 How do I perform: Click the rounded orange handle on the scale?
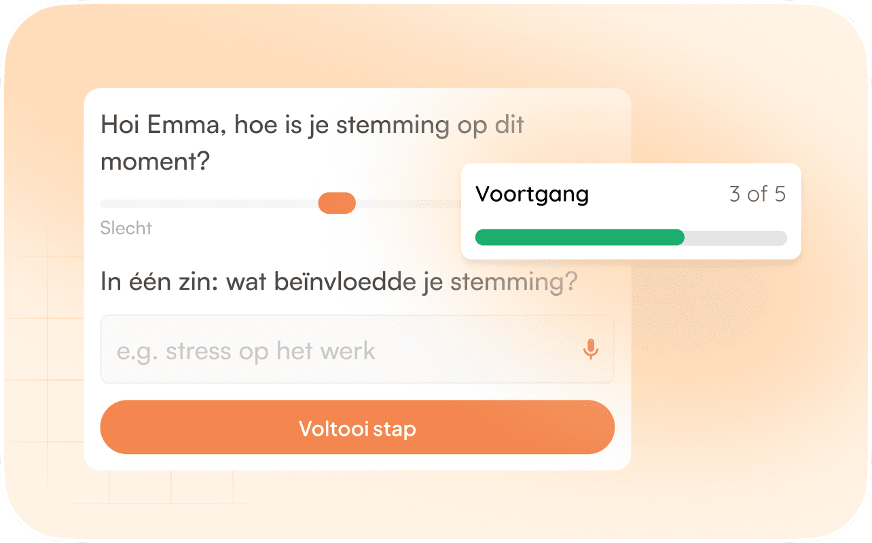(337, 202)
